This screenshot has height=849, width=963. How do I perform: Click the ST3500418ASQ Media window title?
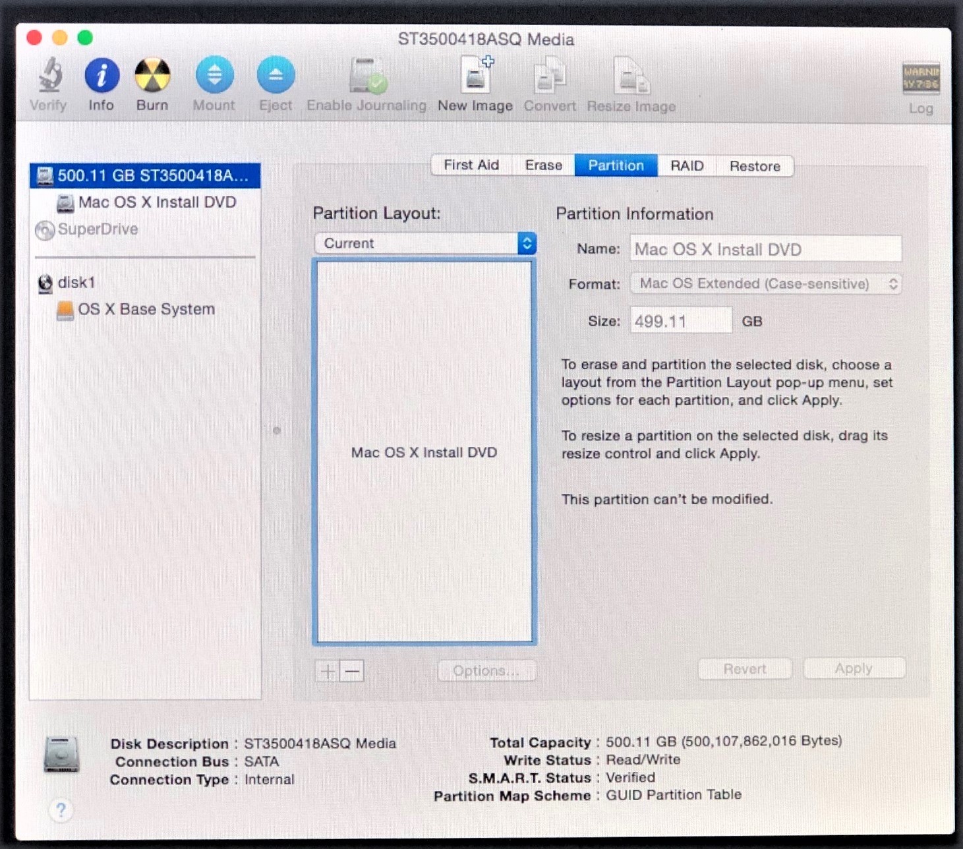[x=486, y=40]
